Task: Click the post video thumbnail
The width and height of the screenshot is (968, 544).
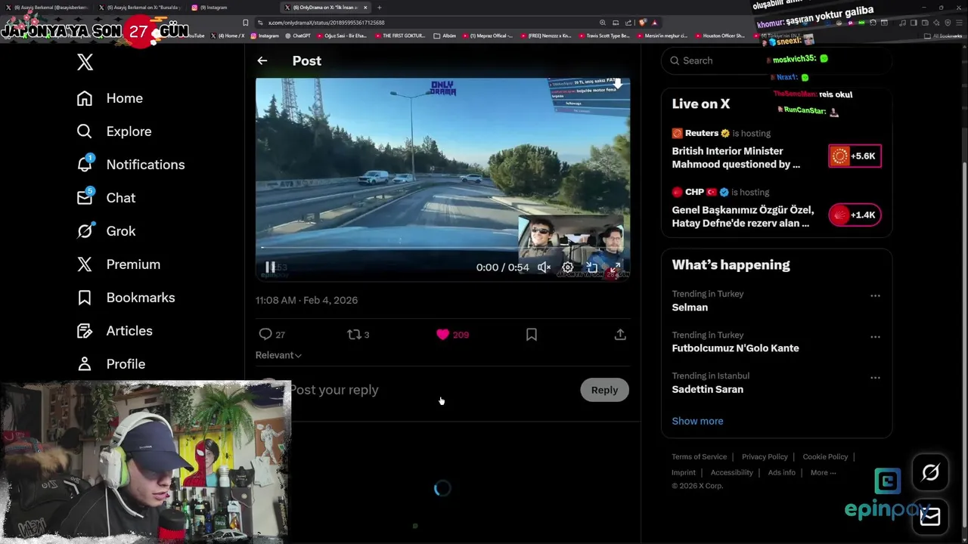Action: (x=442, y=179)
